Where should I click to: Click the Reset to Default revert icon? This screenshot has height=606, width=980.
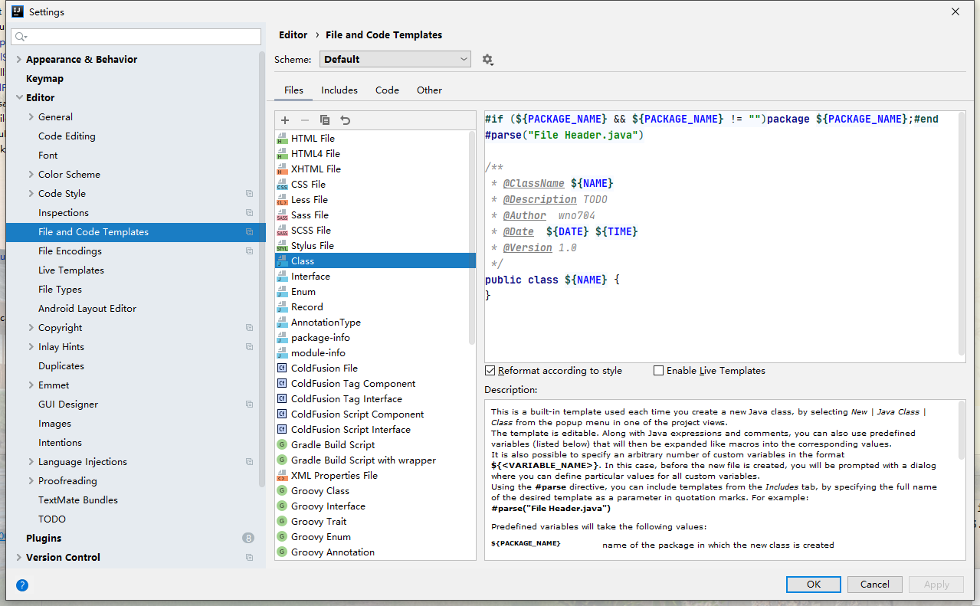(346, 120)
